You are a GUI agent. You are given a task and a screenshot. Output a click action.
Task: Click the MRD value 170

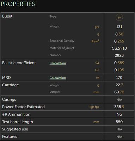[x=119, y=78]
